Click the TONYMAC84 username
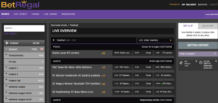 (174, 4)
